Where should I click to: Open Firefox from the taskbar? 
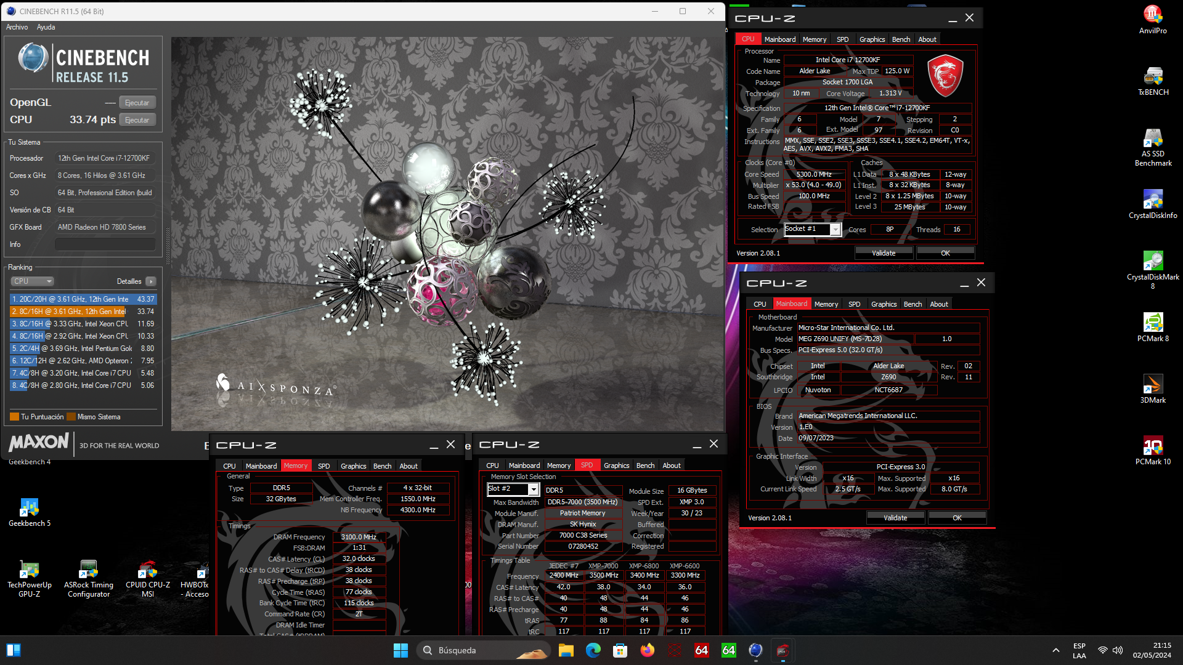(647, 650)
